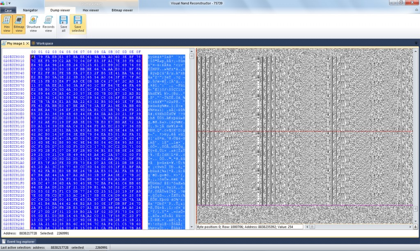Click the bitmap zoom value 8 button

pos(415,227)
